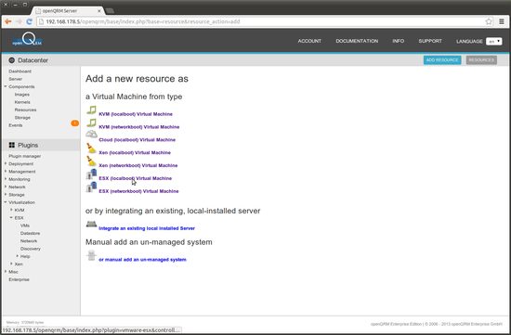Bookmark page with the star icon
This screenshot has height=335, width=511.
click(489, 21)
